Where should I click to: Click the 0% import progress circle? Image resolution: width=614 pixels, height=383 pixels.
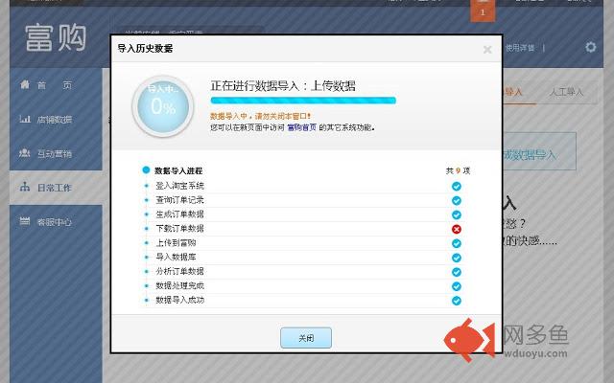point(163,106)
